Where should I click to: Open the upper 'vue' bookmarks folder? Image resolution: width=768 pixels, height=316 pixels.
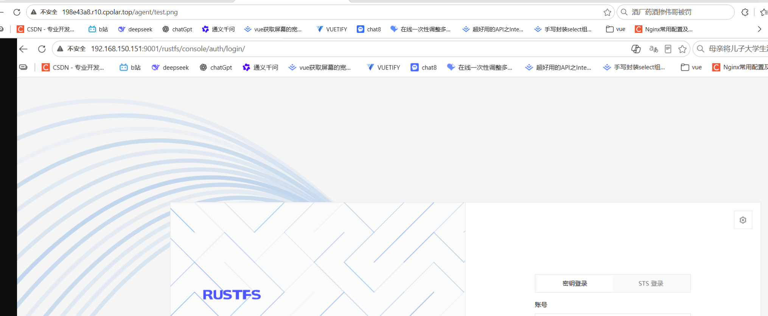[x=616, y=29]
